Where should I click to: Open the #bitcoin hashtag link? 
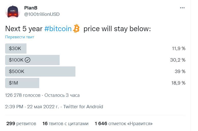58,29
